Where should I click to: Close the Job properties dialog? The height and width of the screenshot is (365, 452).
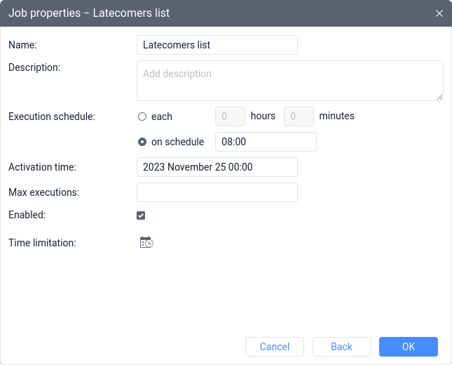[439, 13]
